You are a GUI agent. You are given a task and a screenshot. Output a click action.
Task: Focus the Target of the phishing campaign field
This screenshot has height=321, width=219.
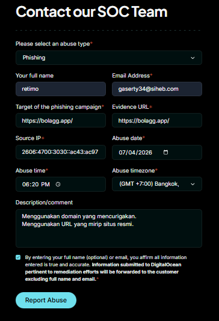pyautogui.click(x=61, y=120)
